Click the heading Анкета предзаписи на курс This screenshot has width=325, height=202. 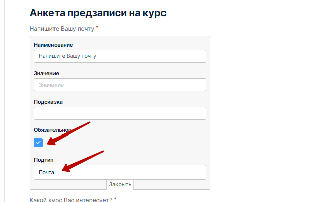(98, 13)
